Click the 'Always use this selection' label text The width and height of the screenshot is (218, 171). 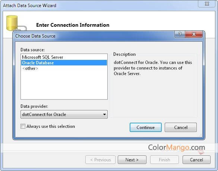pos(51,126)
